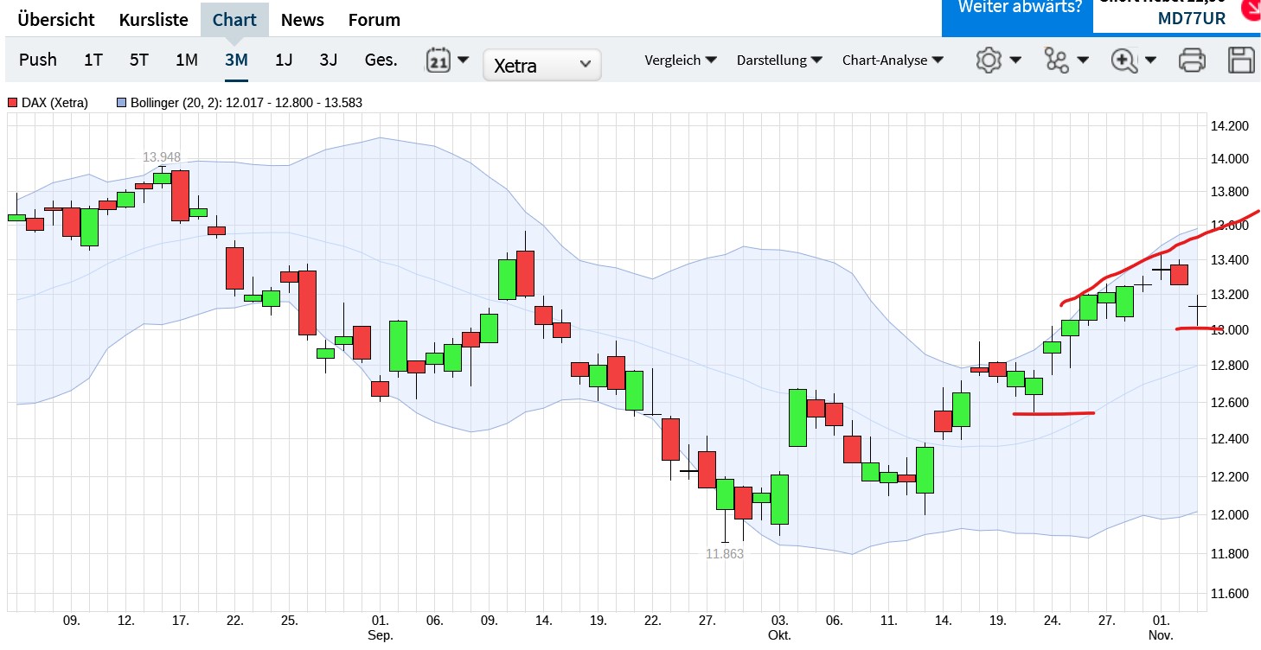This screenshot has width=1261, height=650.
Task: Select the zoom-in magnifier icon
Action: 1124,60
